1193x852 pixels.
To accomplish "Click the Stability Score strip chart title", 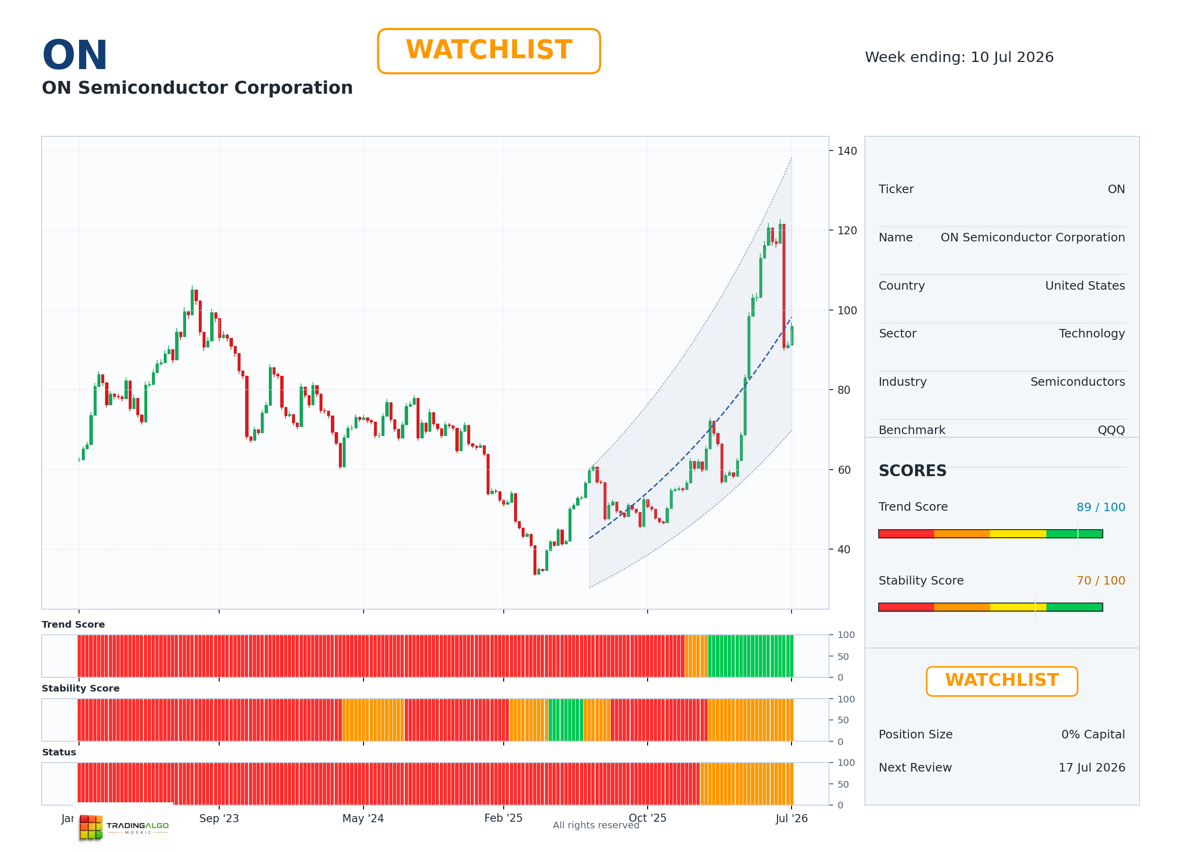I will [x=81, y=688].
